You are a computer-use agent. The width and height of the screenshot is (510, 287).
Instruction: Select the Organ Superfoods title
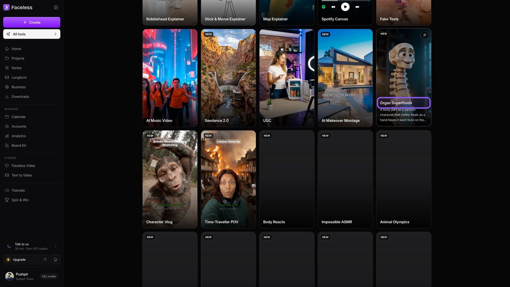(x=396, y=103)
